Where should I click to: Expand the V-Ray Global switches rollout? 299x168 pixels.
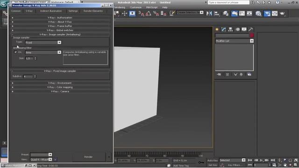coord(60,30)
